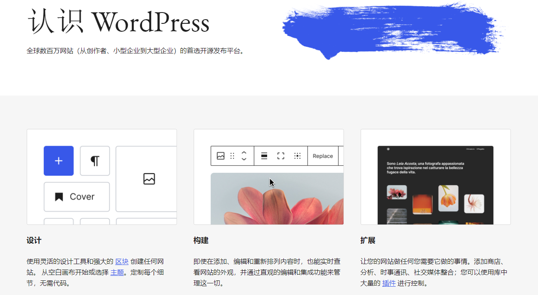538x295 pixels.
Task: Click the orange square thumbnail in portfolio
Action: [422, 204]
